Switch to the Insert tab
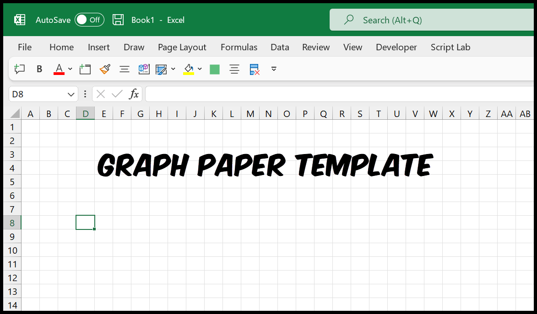The width and height of the screenshot is (537, 314). (x=98, y=47)
